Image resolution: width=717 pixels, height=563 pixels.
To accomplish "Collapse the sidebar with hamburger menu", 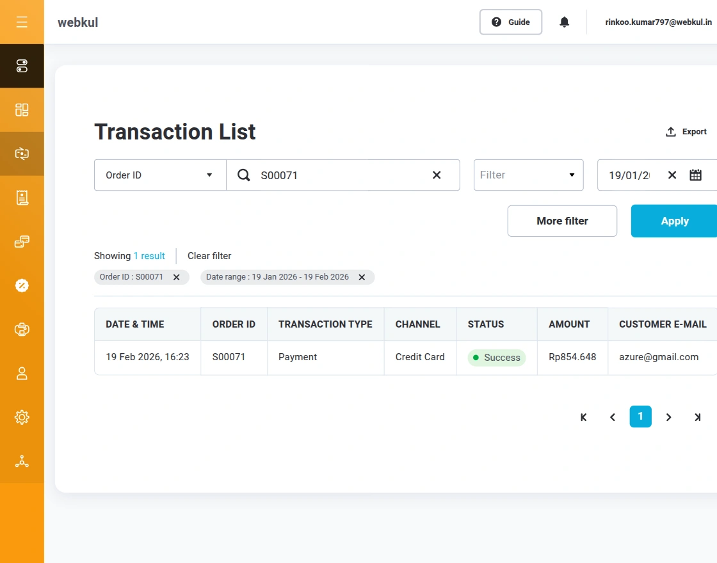I will [22, 22].
